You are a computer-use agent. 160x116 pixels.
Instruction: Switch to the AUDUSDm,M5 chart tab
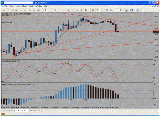tap(35, 110)
